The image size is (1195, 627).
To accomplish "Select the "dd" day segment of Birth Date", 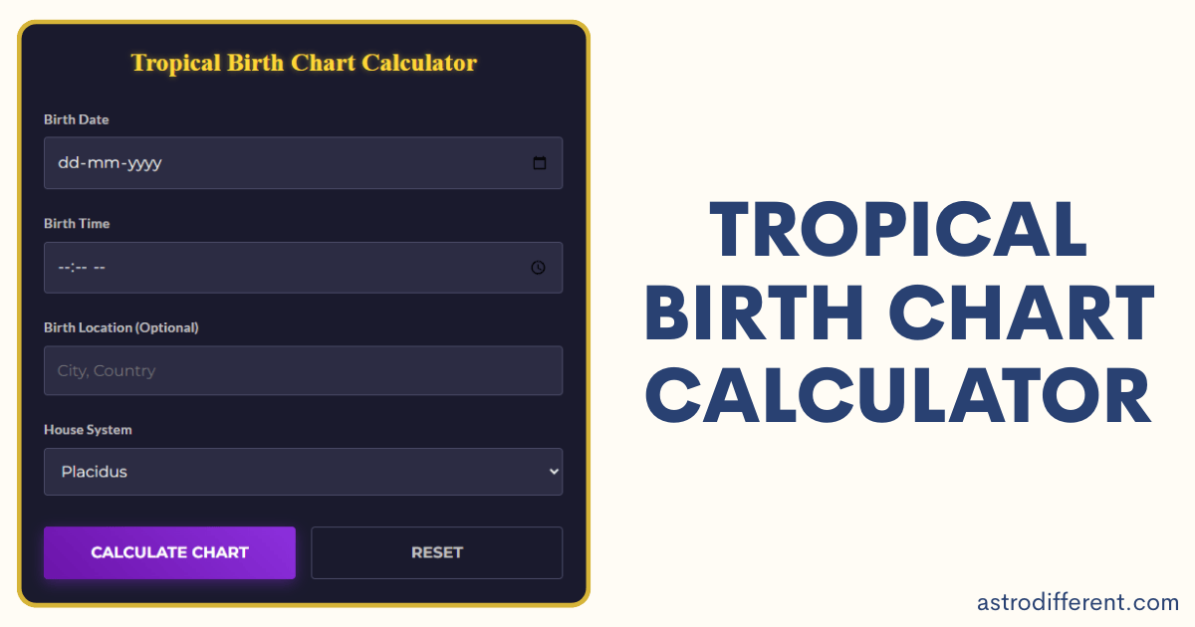I will (68, 163).
